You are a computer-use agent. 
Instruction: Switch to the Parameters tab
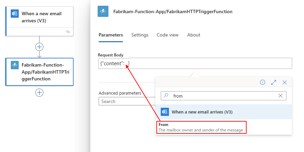pos(111,35)
